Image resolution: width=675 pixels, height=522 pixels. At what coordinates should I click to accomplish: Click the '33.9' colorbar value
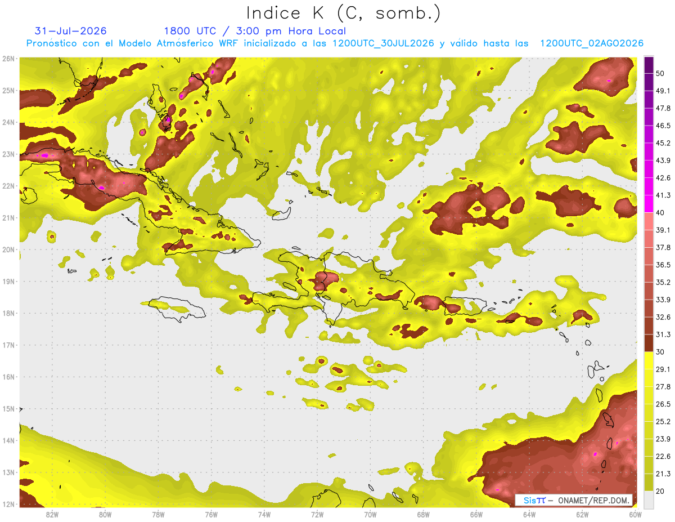(663, 300)
